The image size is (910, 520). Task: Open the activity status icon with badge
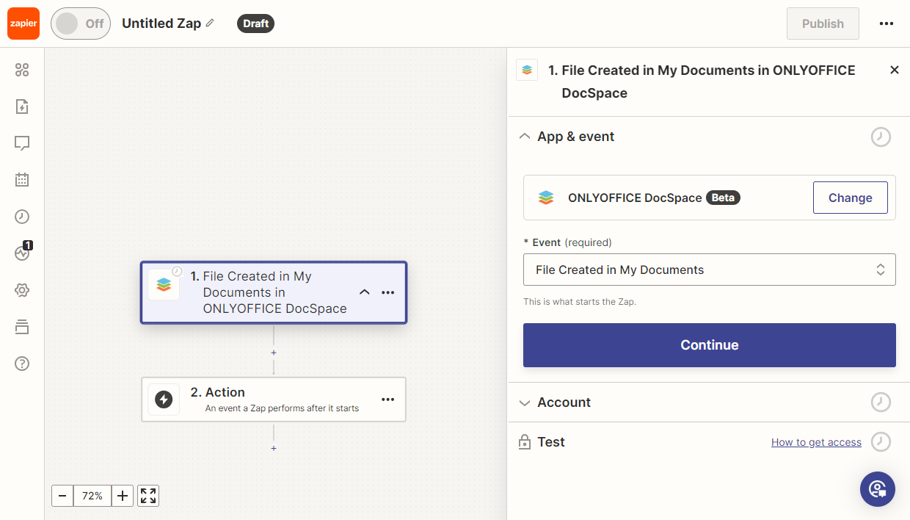click(x=22, y=253)
